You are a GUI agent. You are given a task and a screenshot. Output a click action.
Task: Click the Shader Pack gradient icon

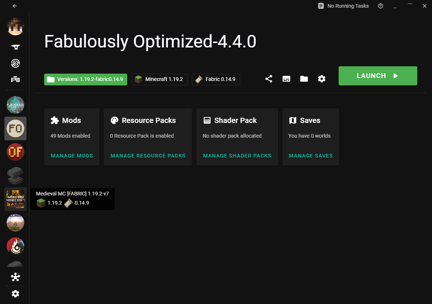[207, 121]
